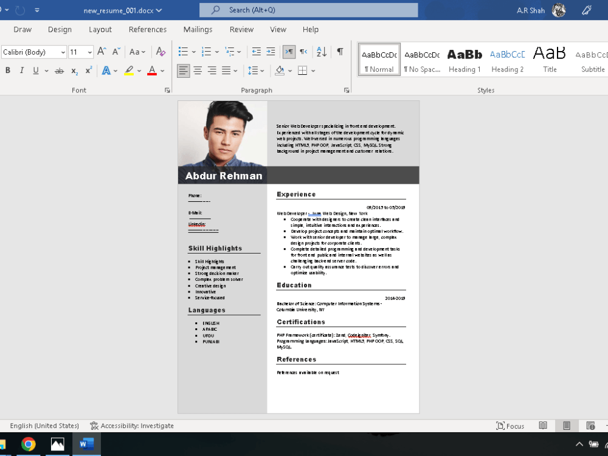Image resolution: width=608 pixels, height=456 pixels.
Task: Justify the paragraph text
Action: click(x=226, y=71)
